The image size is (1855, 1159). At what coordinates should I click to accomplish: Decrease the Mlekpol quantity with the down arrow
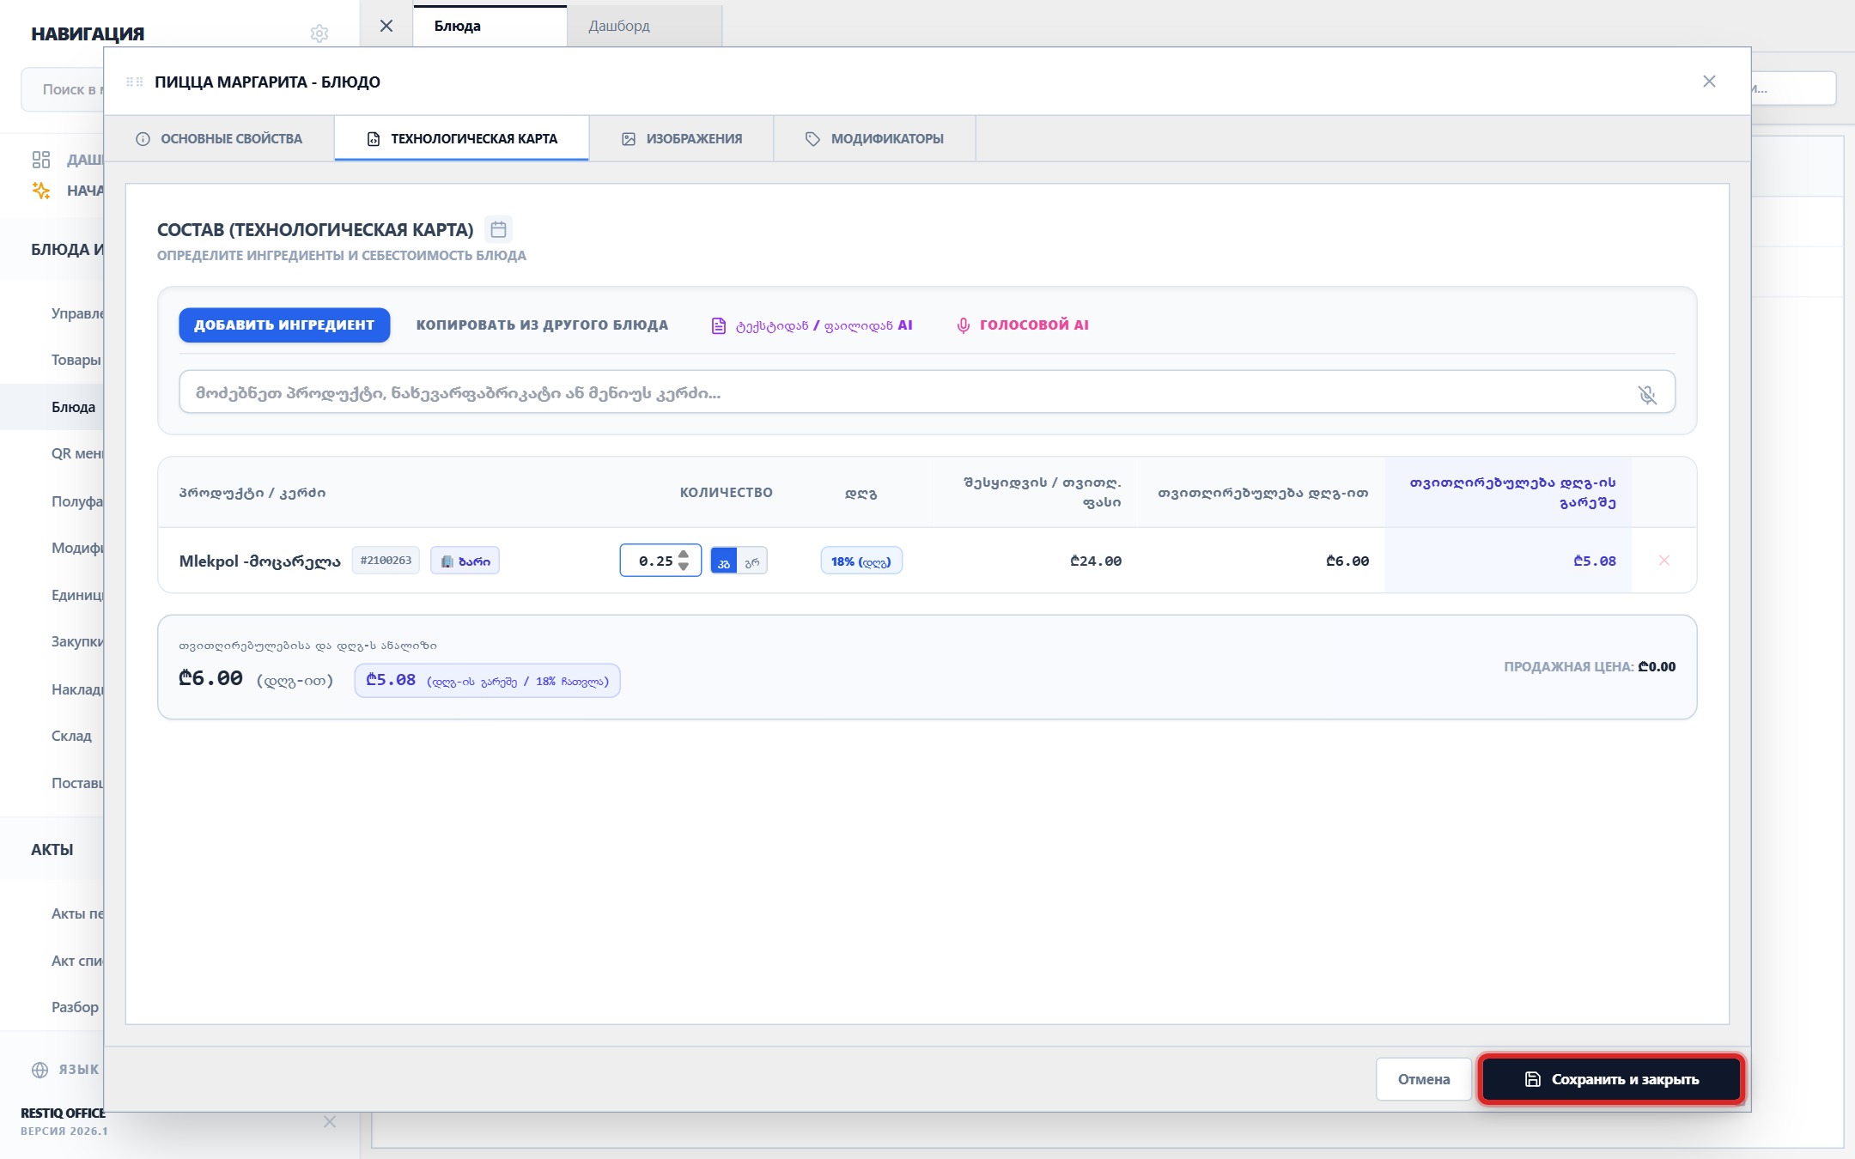click(x=684, y=567)
